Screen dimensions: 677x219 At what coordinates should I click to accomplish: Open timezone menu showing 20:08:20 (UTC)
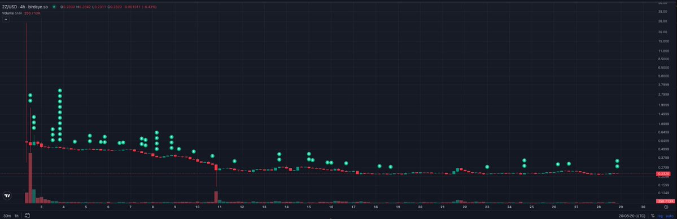pyautogui.click(x=632, y=216)
